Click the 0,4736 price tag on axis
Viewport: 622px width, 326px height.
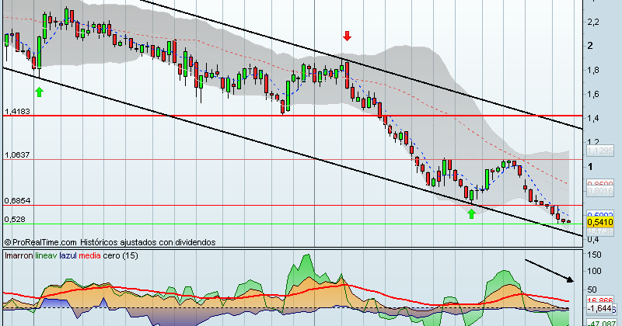600,231
